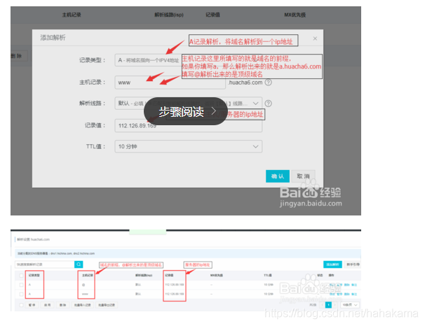Click the 主机记录 input containing www
425x326 pixels.
(x=170, y=82)
